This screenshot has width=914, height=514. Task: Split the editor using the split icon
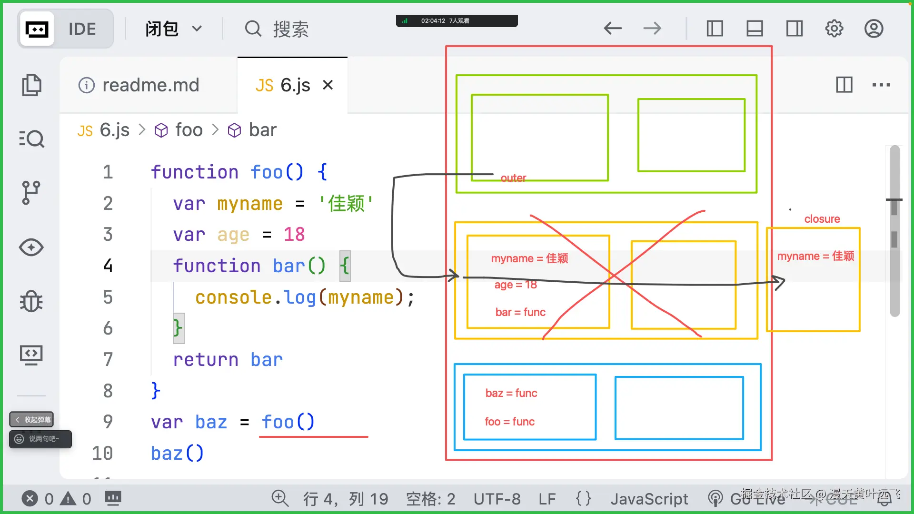coord(844,85)
